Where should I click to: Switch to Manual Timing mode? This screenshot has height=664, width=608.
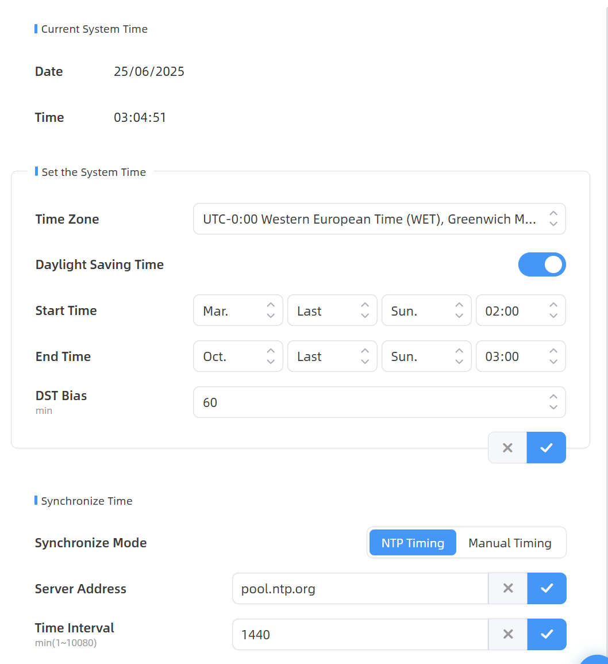point(510,543)
